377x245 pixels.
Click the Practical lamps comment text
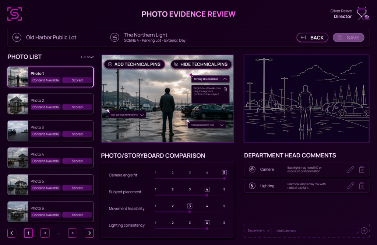(307, 186)
